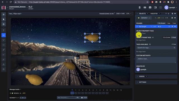Go to previous segment

tap(21, 98)
